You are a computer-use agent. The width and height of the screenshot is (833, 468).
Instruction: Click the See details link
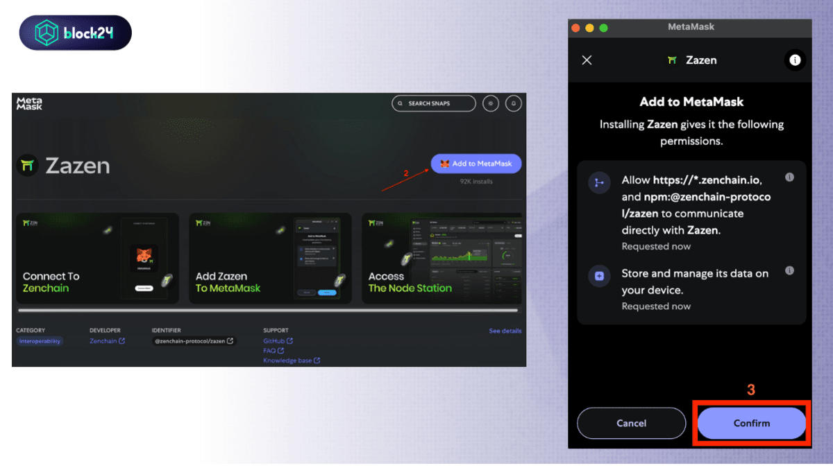(x=505, y=331)
